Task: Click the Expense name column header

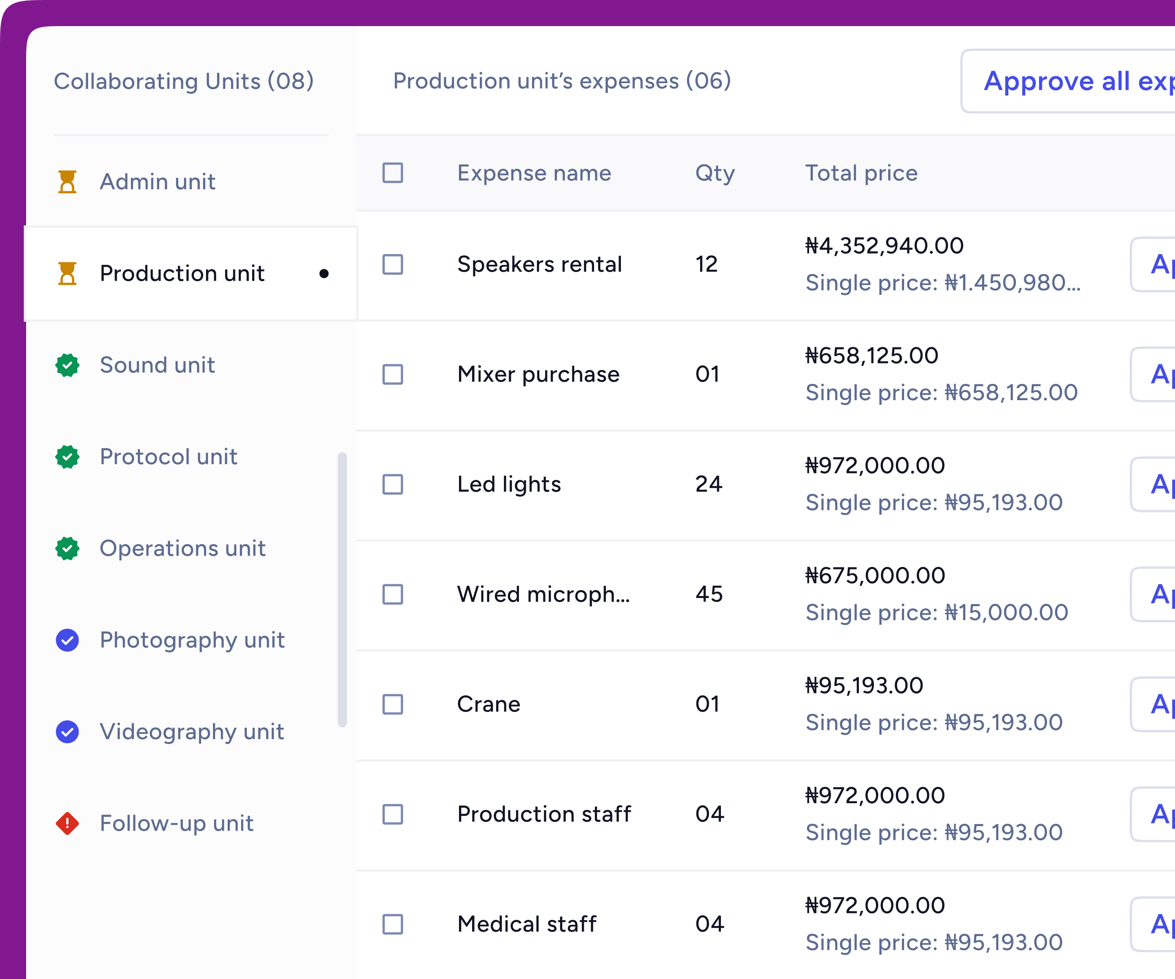Action: coord(534,173)
